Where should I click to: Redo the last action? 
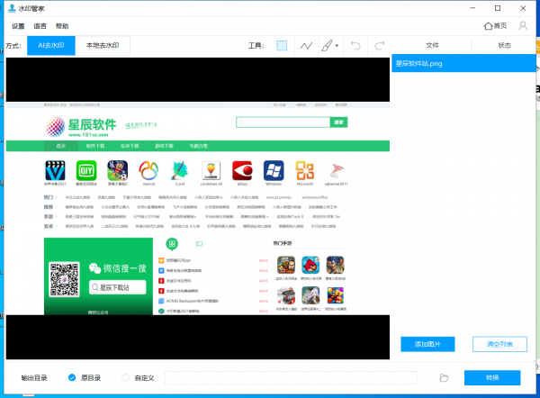click(380, 46)
